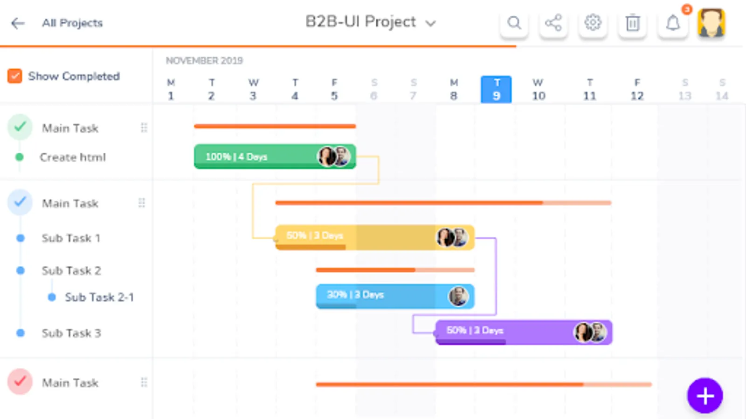Toggle the green check of first Main Task

coord(20,127)
